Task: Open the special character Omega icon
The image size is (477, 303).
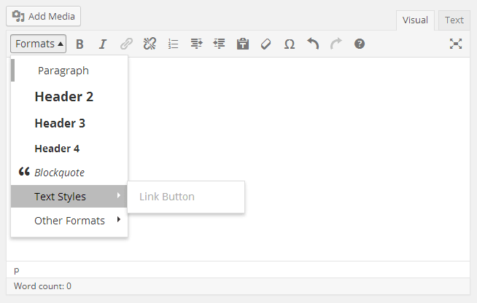Action: [290, 44]
